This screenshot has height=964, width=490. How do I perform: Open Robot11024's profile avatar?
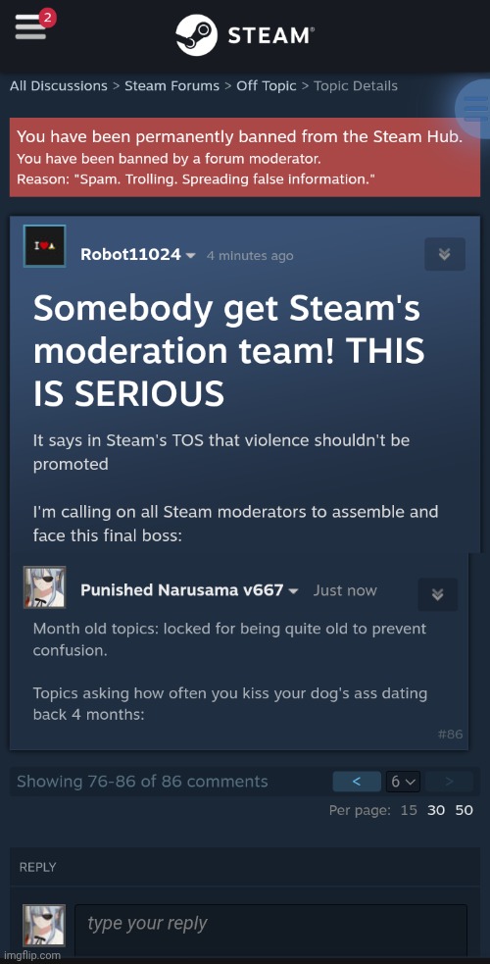click(44, 246)
